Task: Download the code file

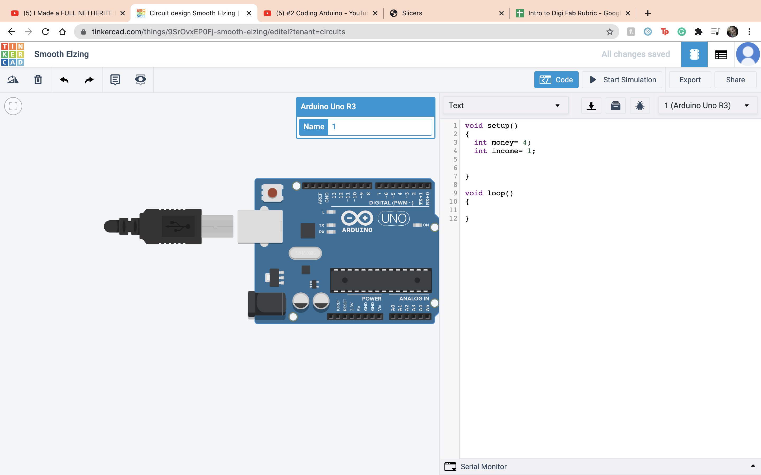Action: (591, 106)
